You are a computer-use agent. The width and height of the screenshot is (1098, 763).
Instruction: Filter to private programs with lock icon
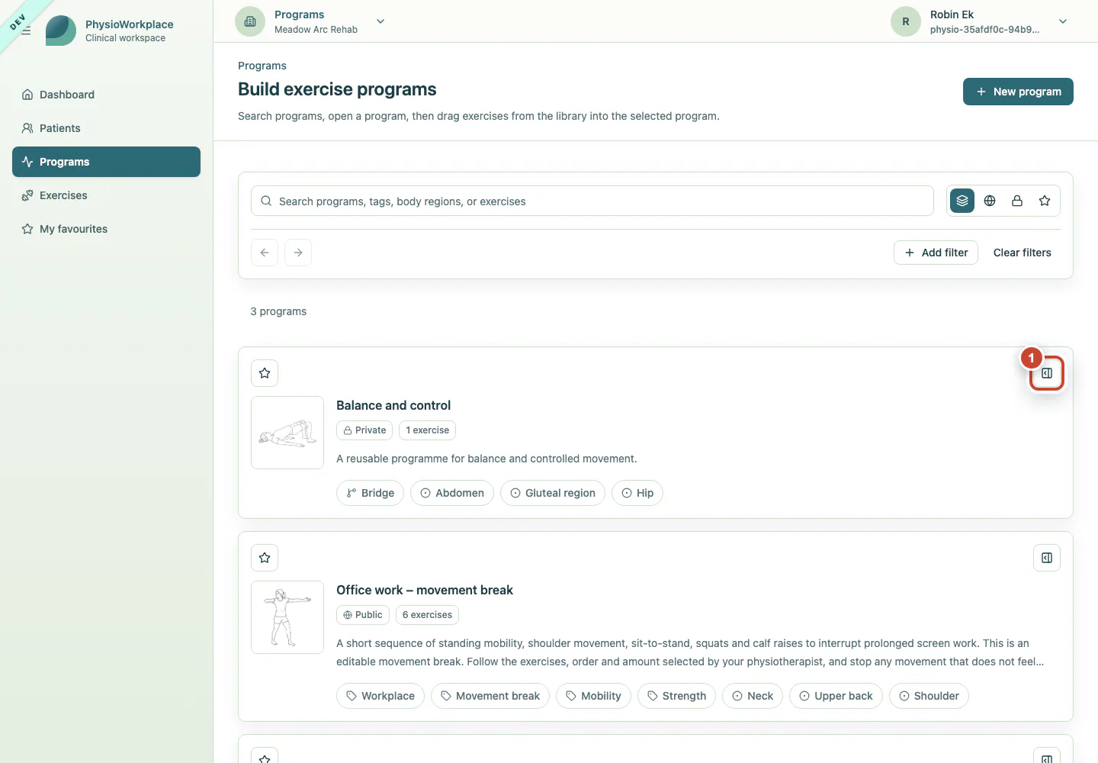pos(1017,201)
